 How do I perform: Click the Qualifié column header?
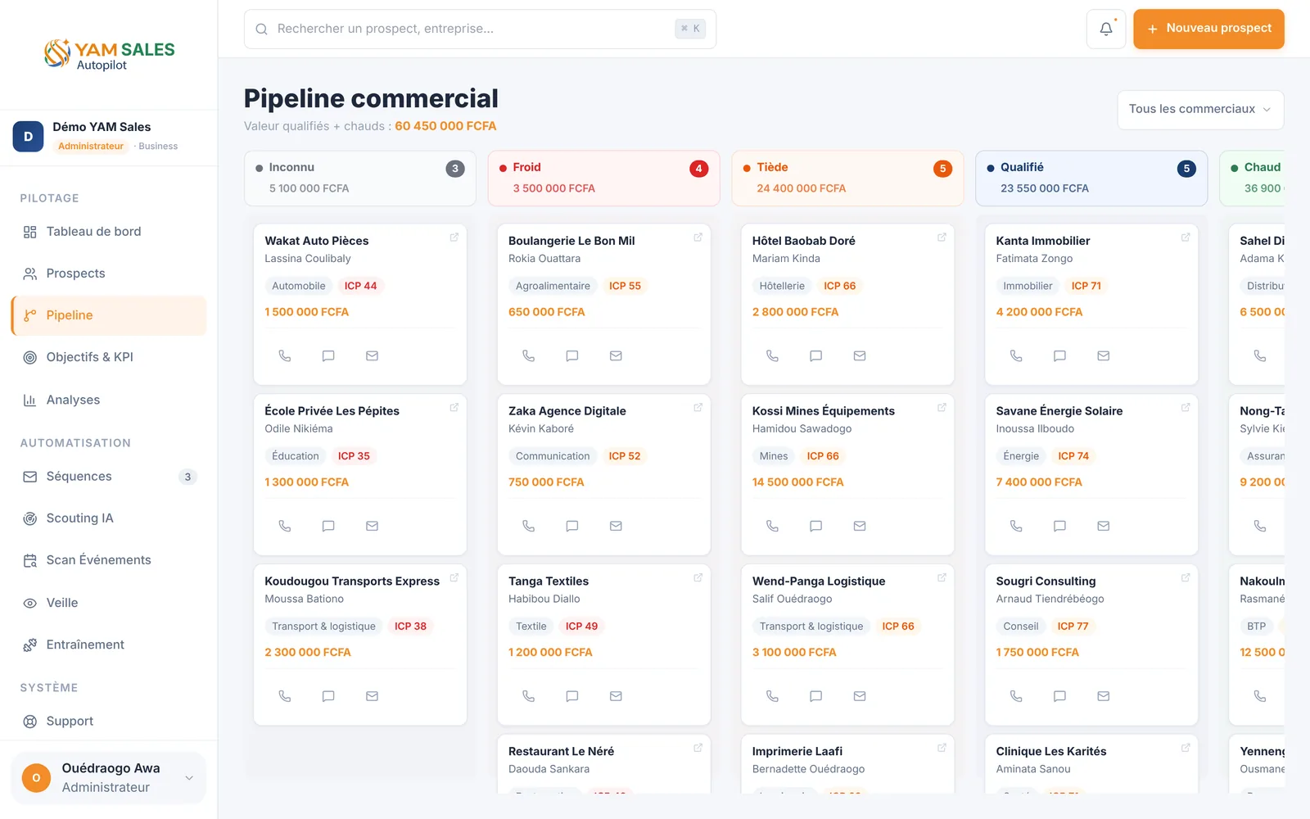[x=1091, y=178]
